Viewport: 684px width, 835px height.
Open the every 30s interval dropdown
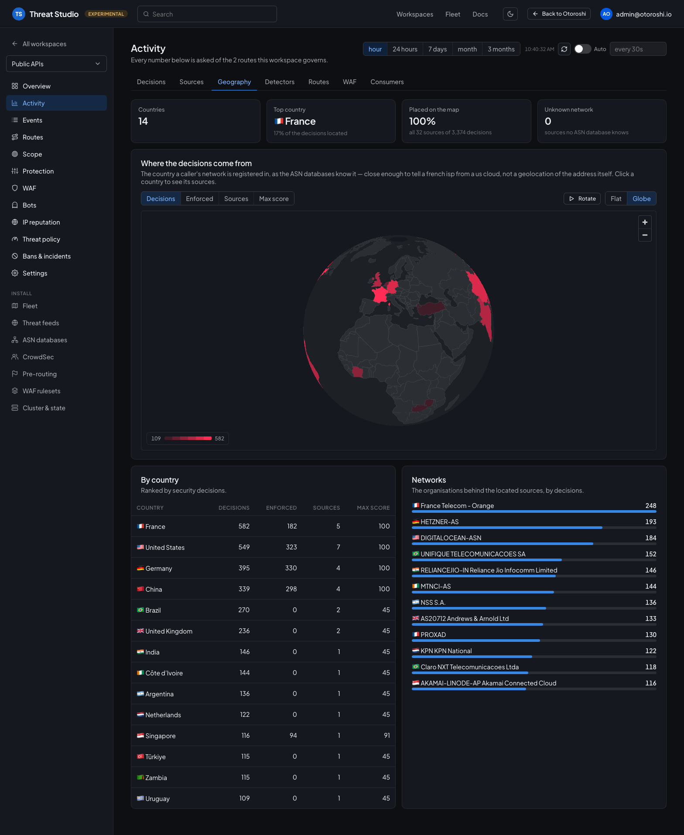click(x=638, y=49)
